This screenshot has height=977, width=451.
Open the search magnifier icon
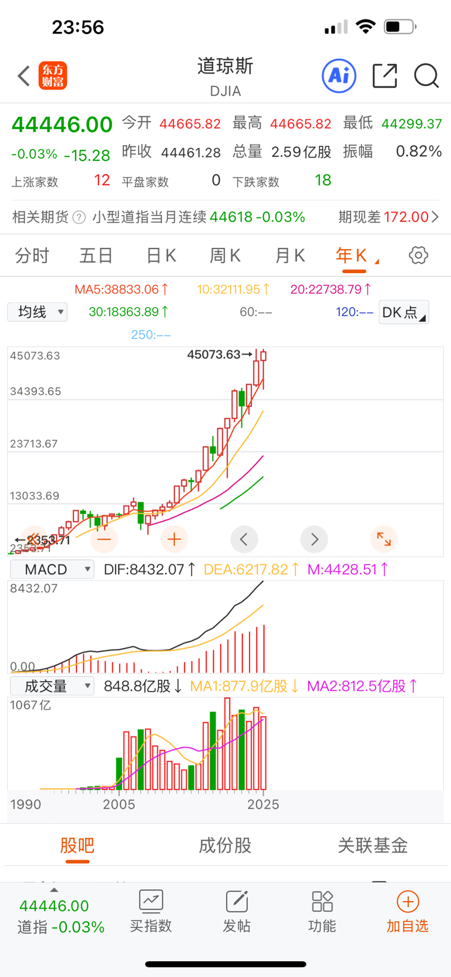[426, 76]
